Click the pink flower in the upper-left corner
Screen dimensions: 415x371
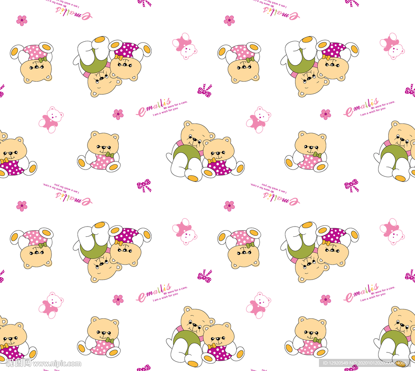coord(22,21)
